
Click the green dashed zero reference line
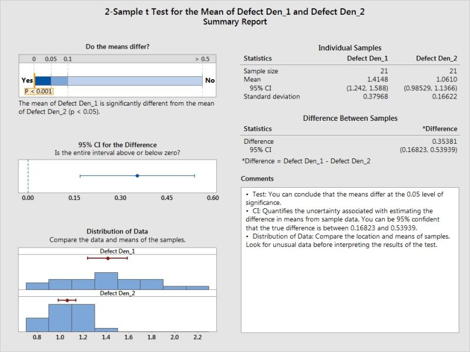[x=28, y=175]
